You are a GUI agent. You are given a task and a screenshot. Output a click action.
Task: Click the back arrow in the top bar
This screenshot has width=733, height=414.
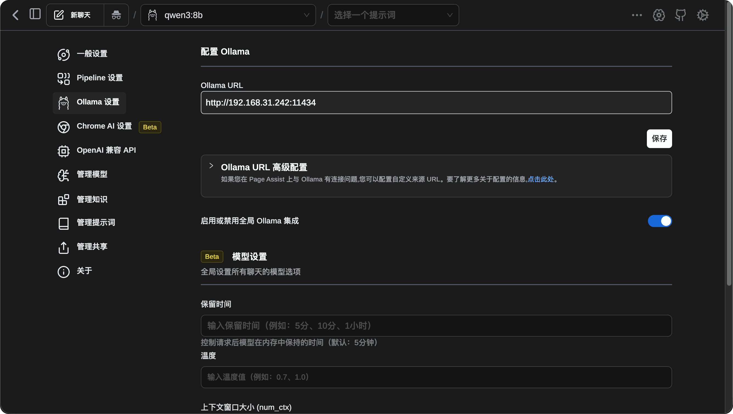[15, 15]
